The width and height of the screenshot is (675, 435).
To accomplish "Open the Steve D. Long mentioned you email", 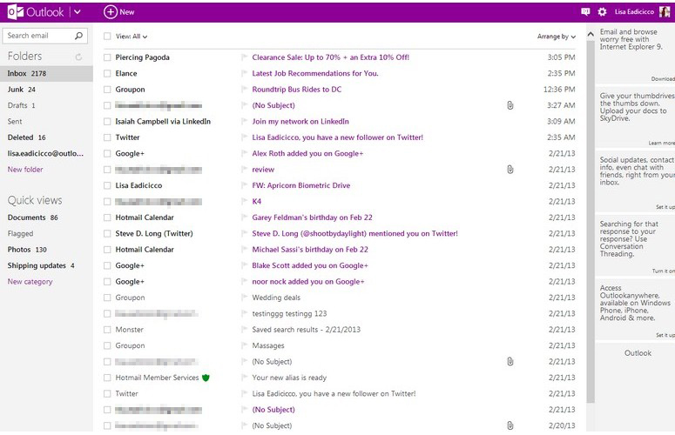I will pyautogui.click(x=354, y=233).
